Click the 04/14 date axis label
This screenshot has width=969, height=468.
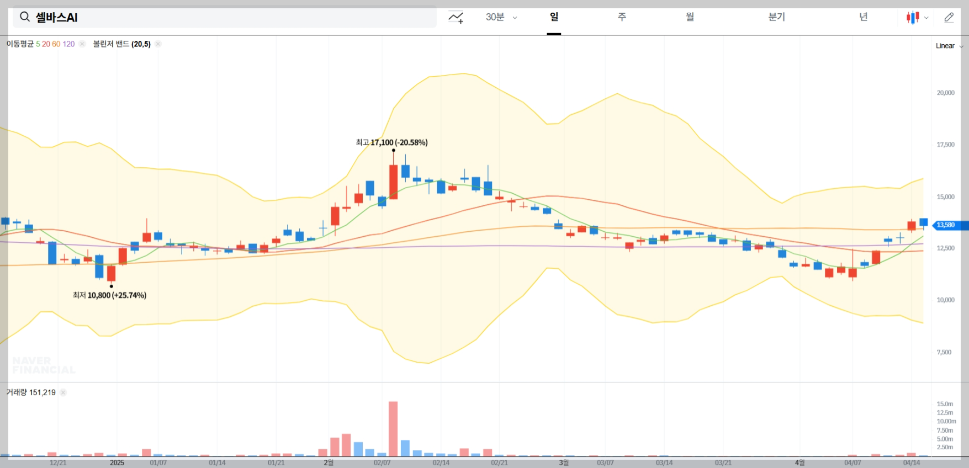point(912,462)
